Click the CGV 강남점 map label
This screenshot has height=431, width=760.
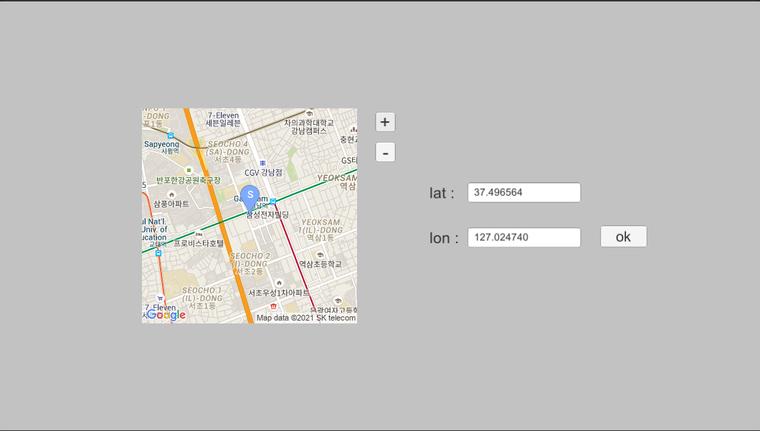(x=263, y=173)
